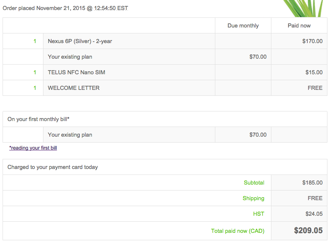
Task: Select the Nexus 6P (Silver) item text
Action: click(80, 41)
